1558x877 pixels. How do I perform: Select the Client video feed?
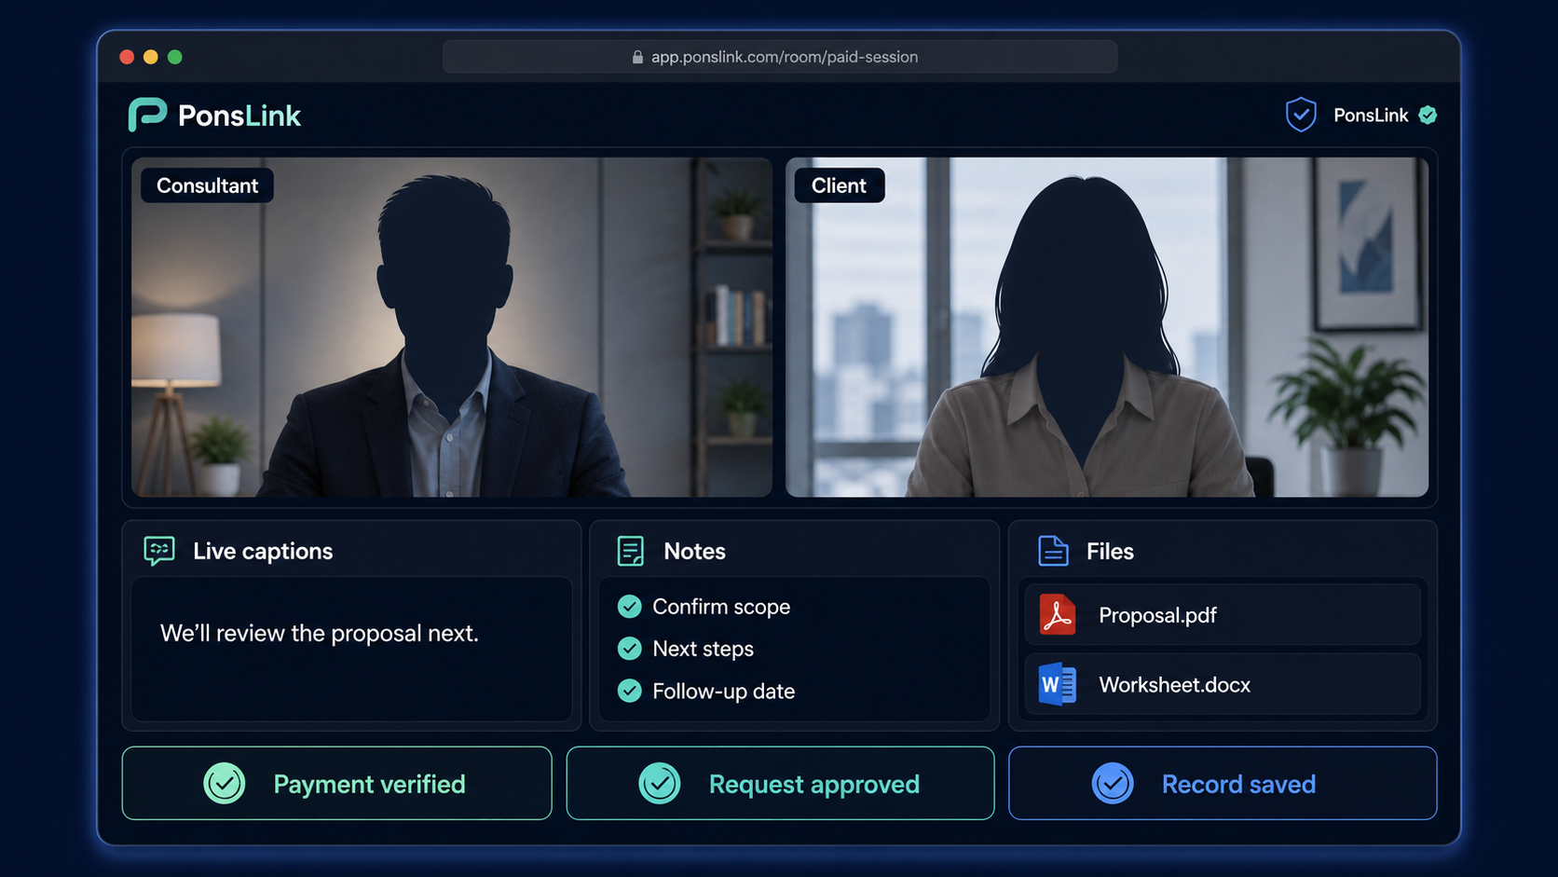coord(1107,327)
